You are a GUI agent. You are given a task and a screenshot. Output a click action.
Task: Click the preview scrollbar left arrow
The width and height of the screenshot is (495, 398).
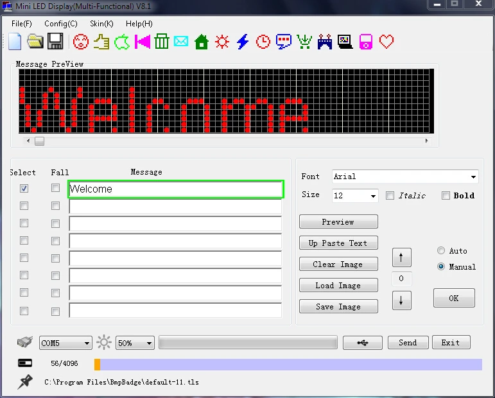(28, 141)
